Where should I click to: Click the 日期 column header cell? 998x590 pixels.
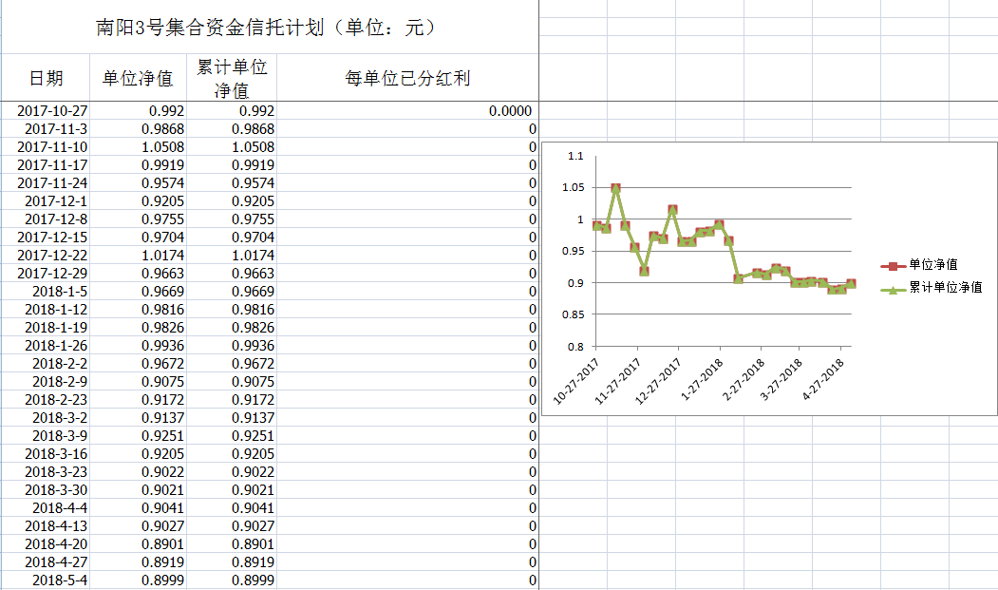click(46, 78)
